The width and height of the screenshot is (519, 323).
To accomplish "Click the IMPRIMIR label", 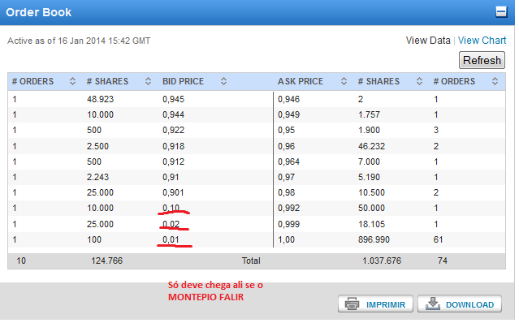I will click(x=386, y=305).
